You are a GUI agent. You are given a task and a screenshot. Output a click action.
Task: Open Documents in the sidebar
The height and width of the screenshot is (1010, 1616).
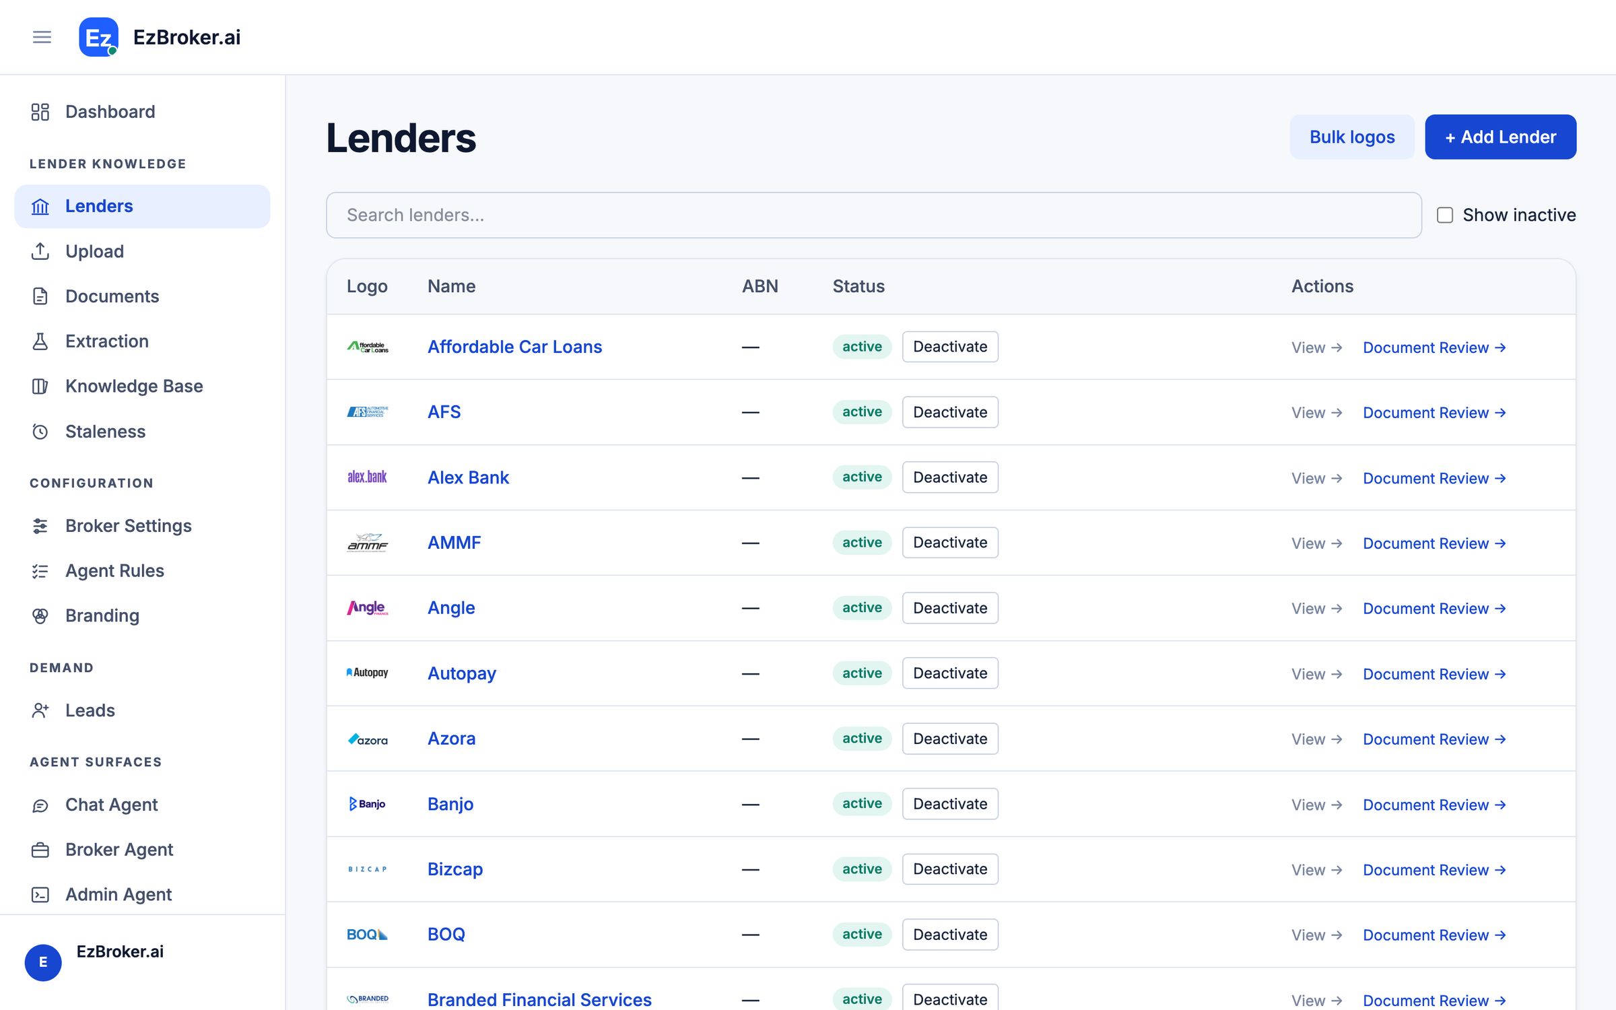(142, 296)
